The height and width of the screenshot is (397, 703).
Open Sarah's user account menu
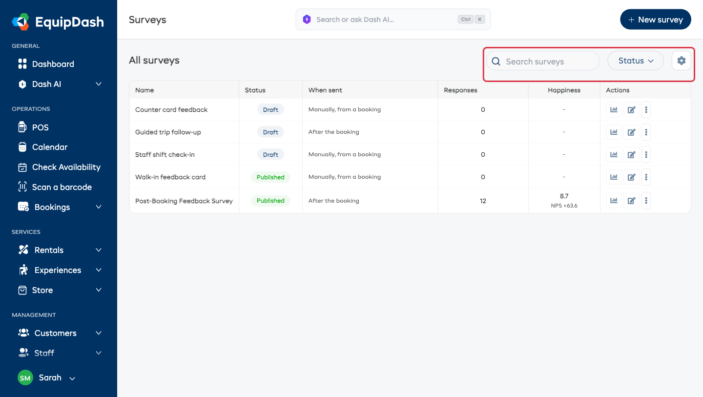click(x=47, y=378)
